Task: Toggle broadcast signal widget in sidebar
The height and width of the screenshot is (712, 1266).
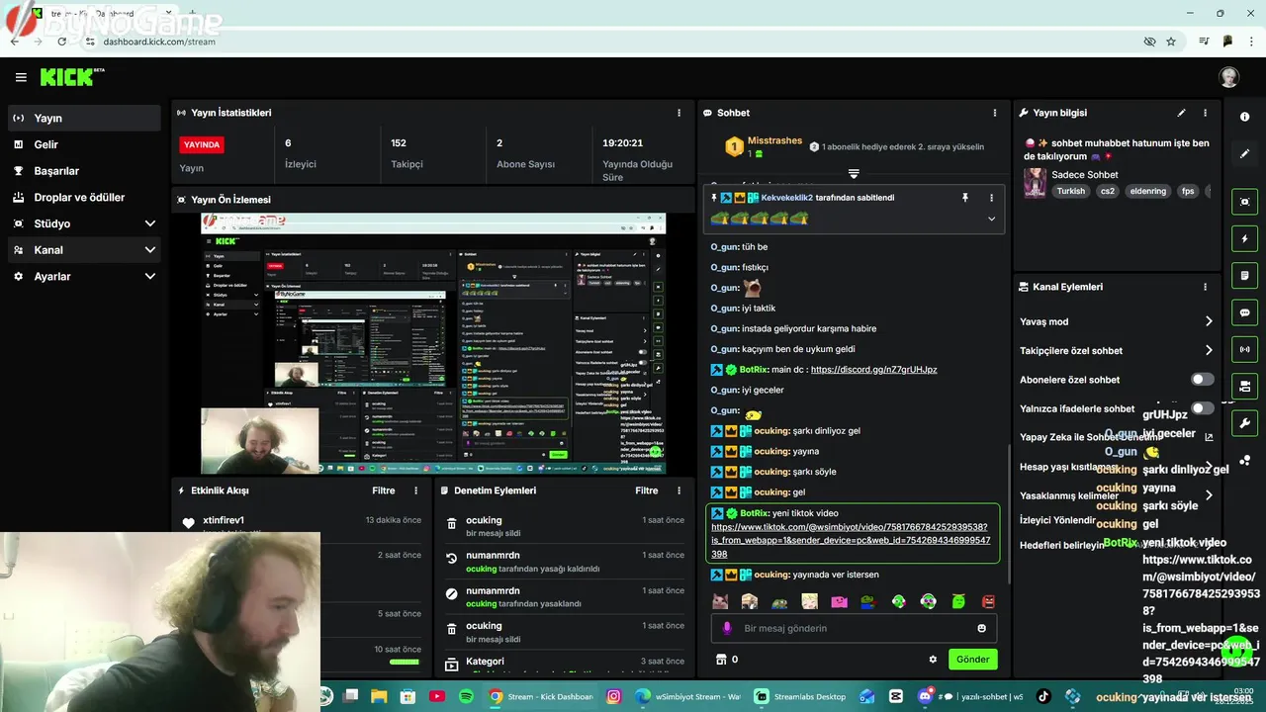Action: 1244,349
